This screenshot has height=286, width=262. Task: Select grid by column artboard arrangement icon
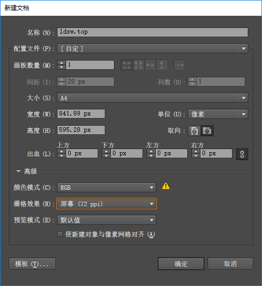(138, 65)
